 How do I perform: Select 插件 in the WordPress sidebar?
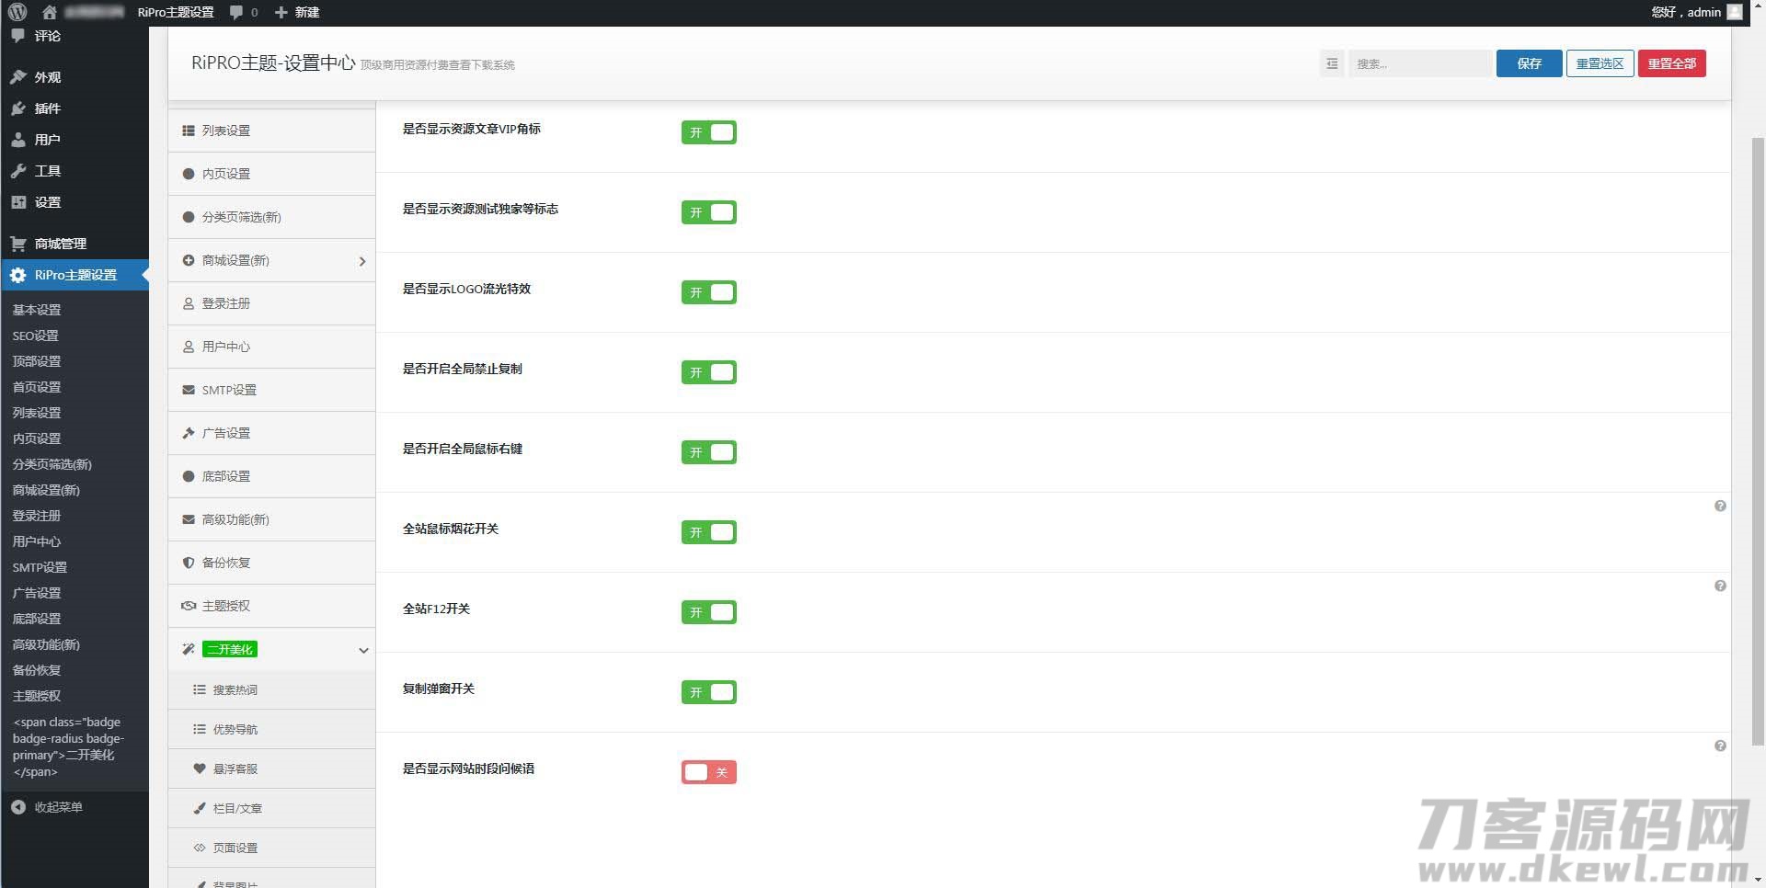coord(47,108)
